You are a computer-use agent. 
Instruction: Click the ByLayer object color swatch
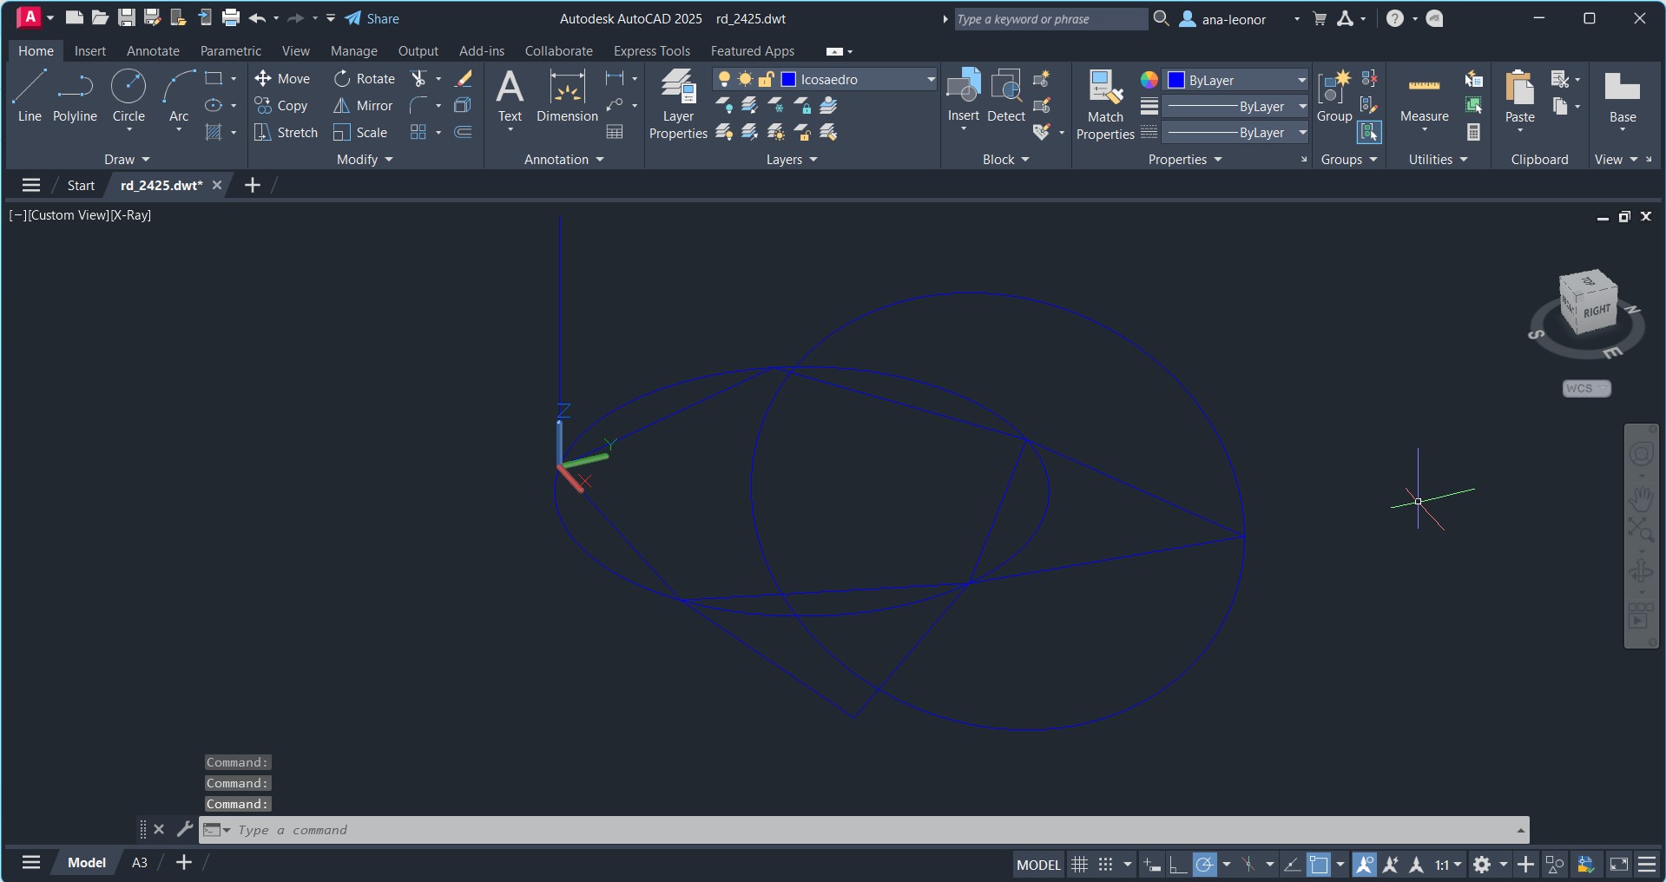pyautogui.click(x=1176, y=80)
